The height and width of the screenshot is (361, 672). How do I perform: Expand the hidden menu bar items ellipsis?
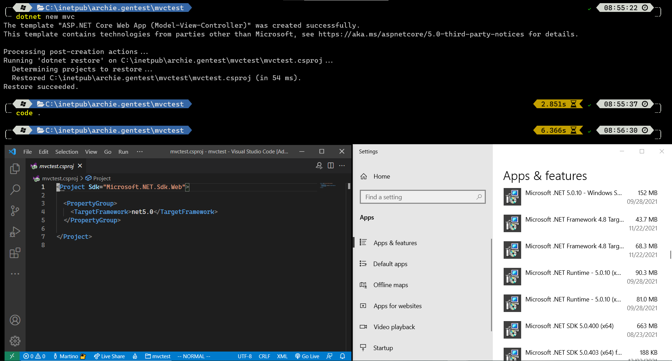[140, 152]
